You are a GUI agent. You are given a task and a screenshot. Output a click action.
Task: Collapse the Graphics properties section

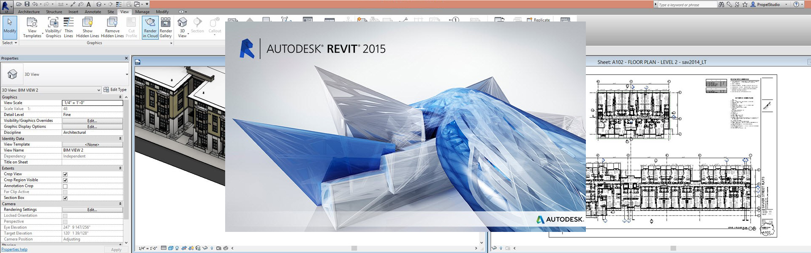point(120,97)
